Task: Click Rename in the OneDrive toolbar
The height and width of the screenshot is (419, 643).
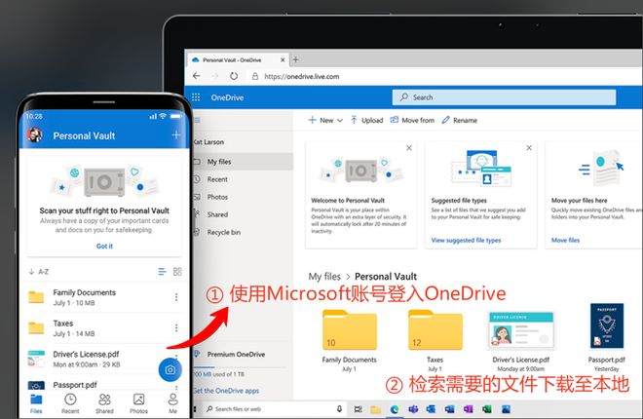Action: 459,120
